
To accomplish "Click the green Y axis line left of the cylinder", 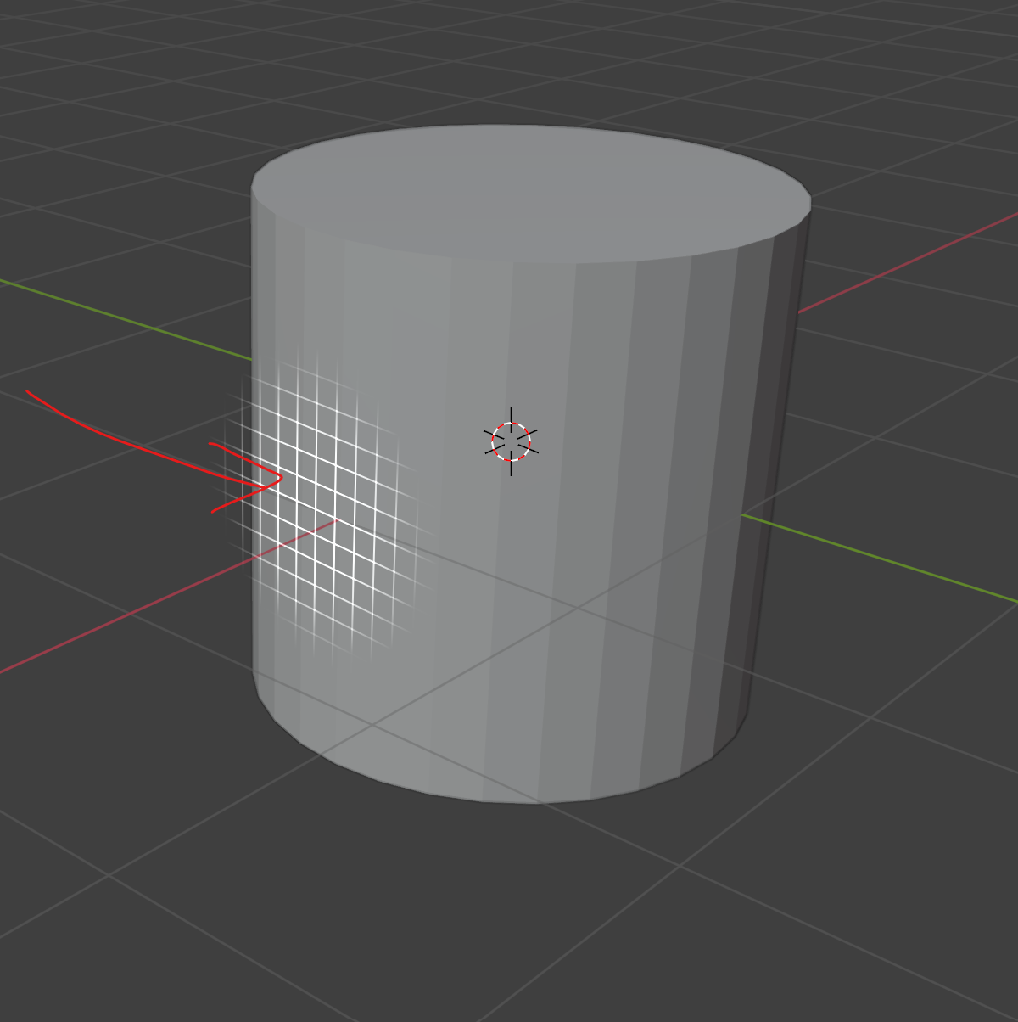I will (x=126, y=319).
